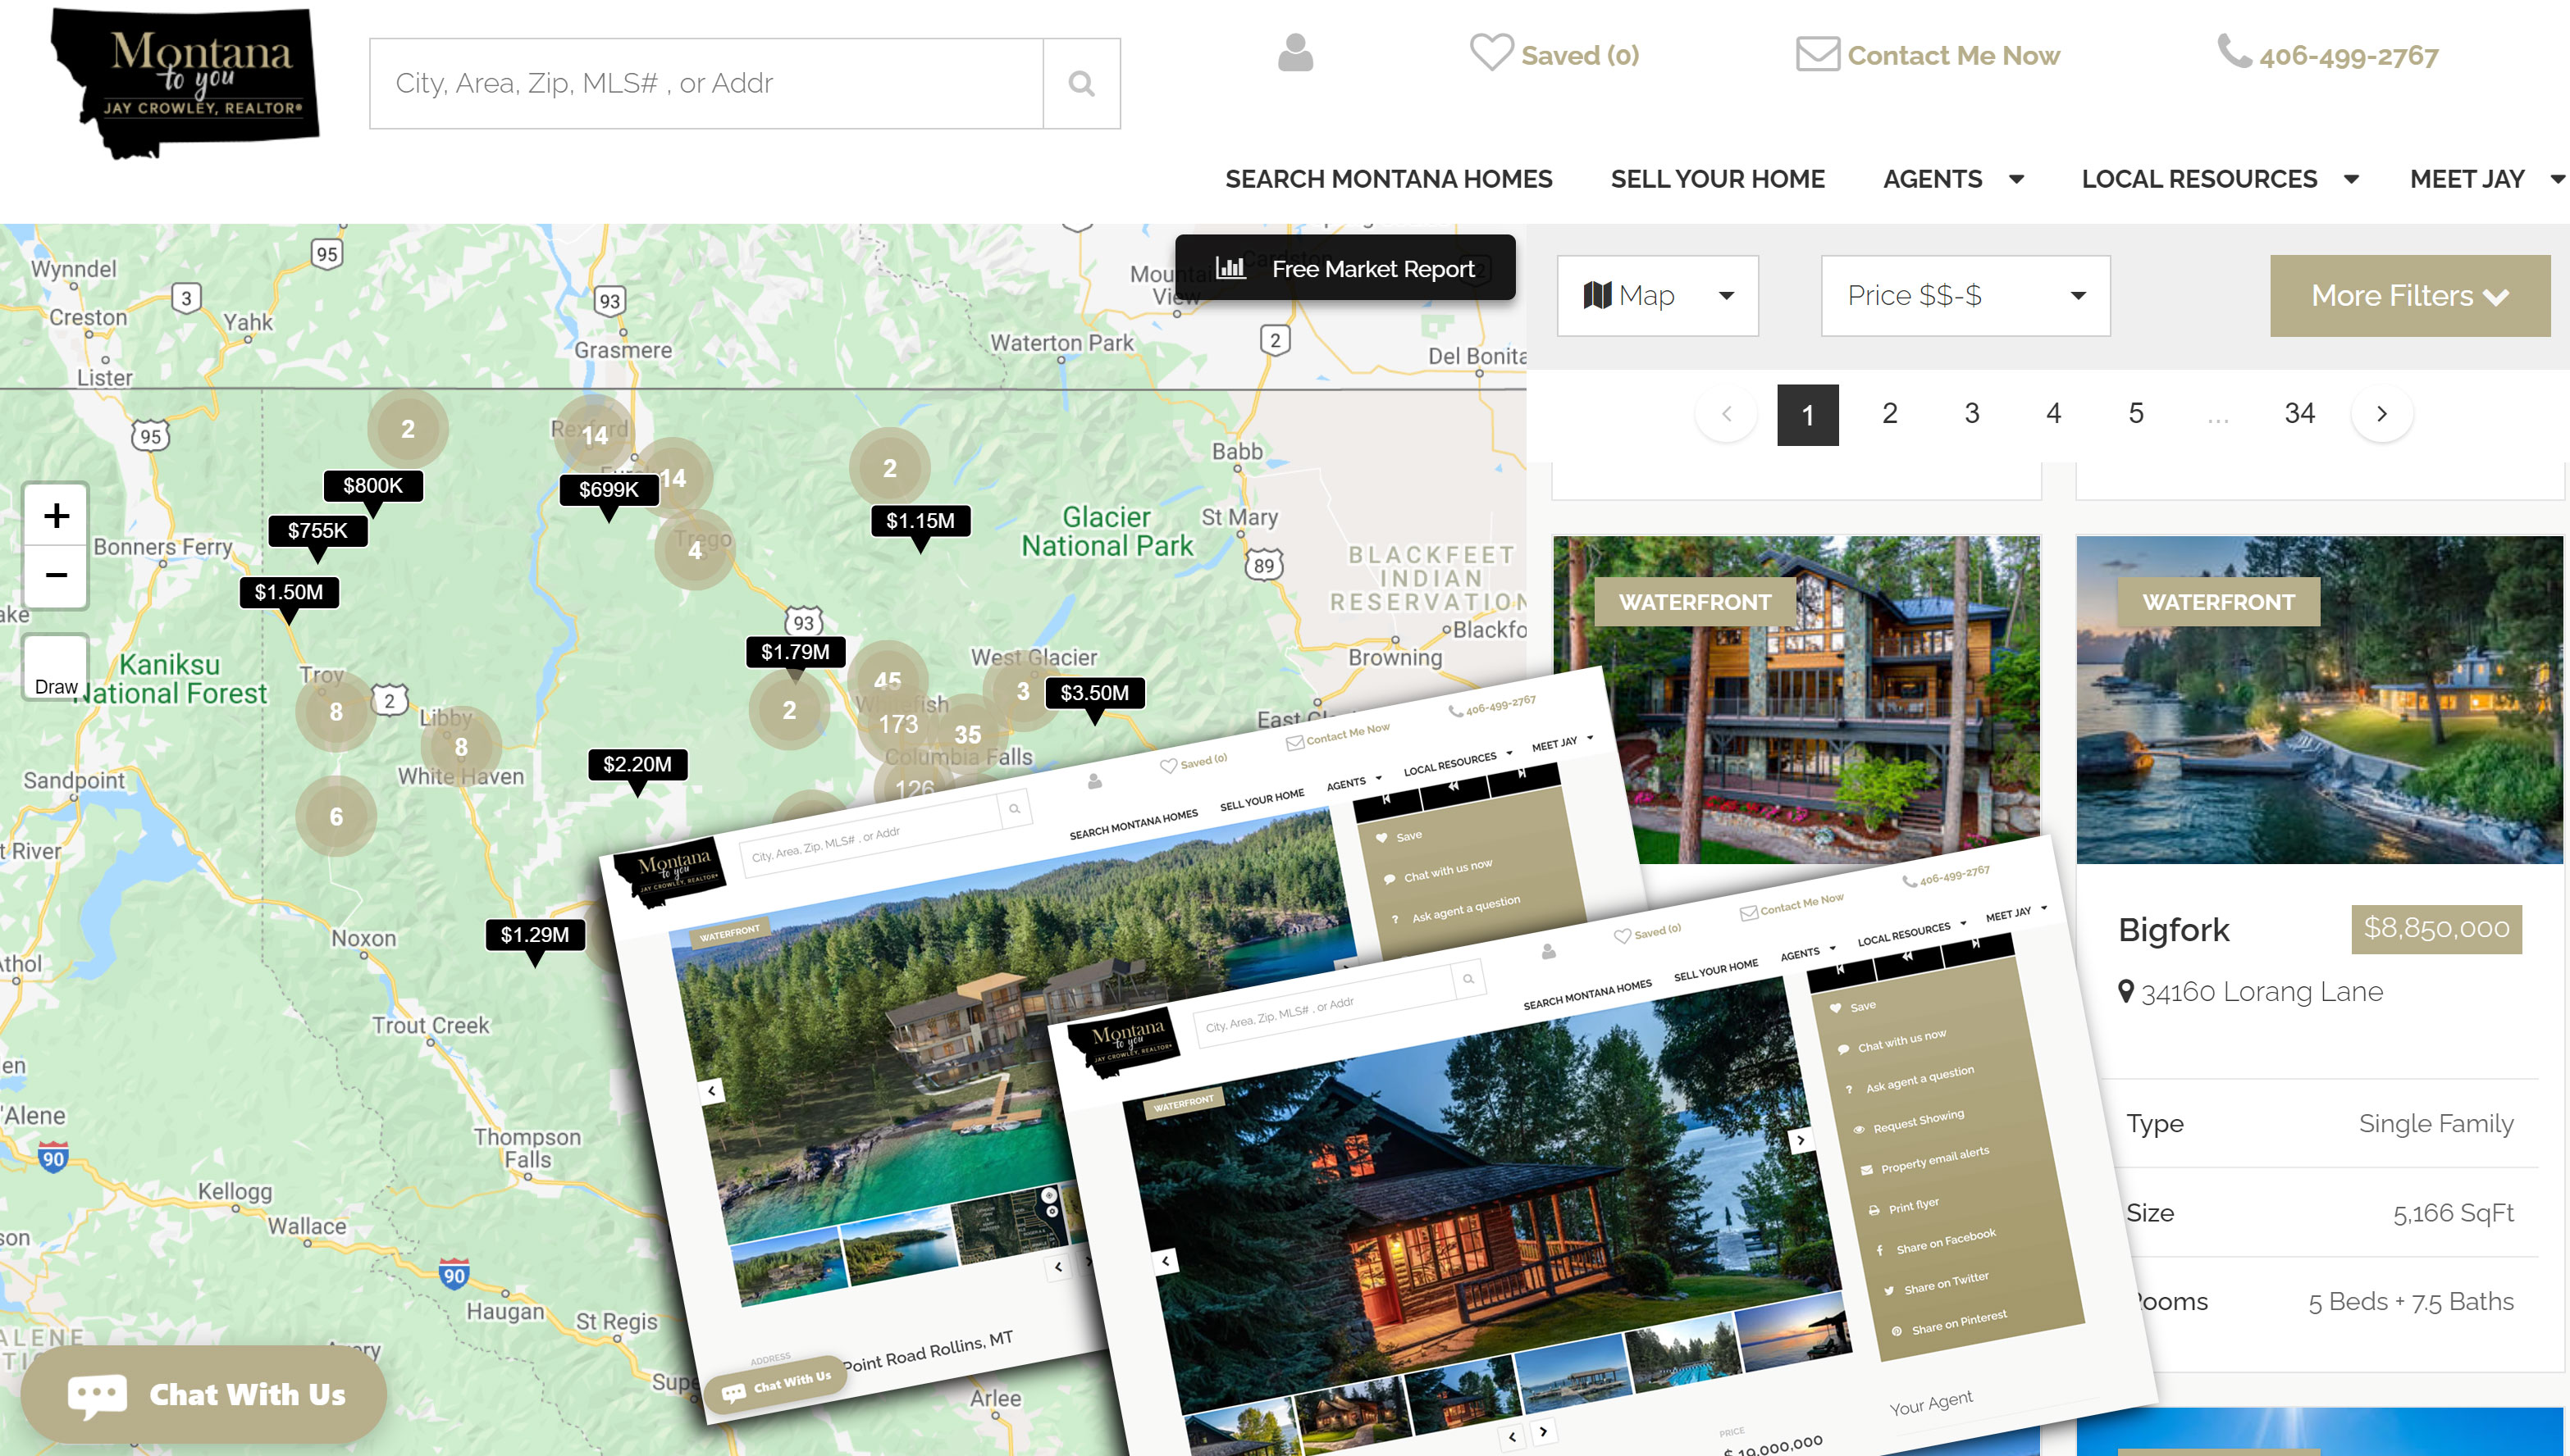This screenshot has height=1456, width=2570.
Task: Open SEARCH MONTANA HOMES menu item
Action: tap(1389, 179)
